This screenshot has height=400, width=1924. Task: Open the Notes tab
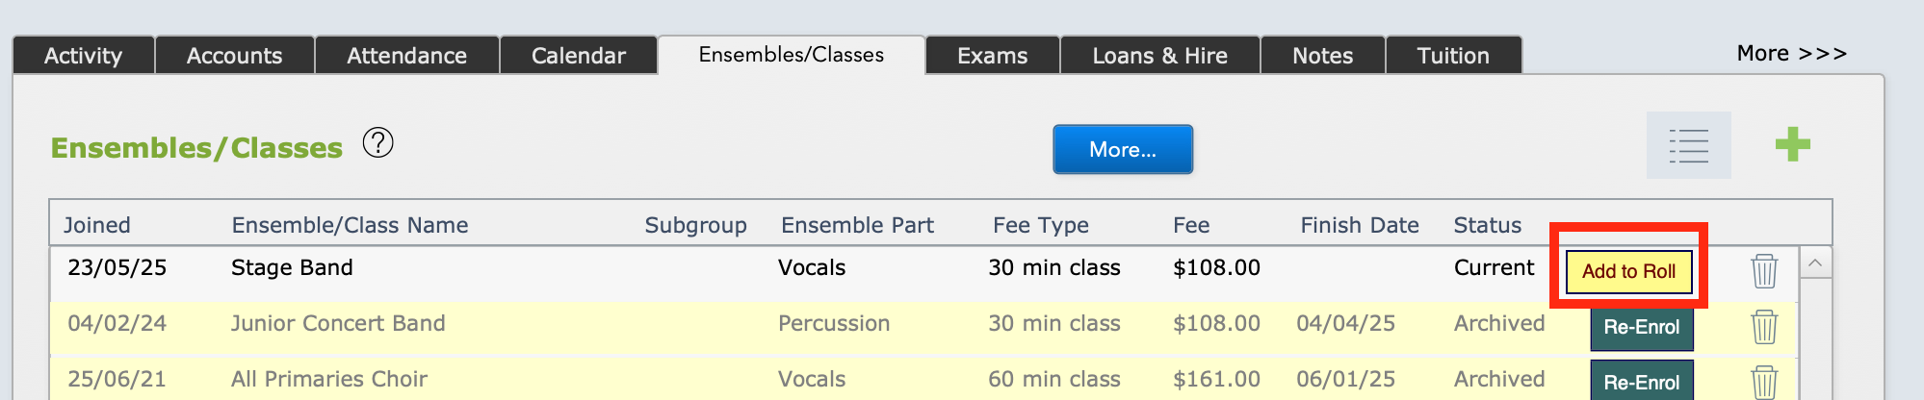tap(1323, 55)
